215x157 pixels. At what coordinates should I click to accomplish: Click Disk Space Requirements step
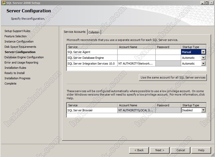tap(20, 47)
